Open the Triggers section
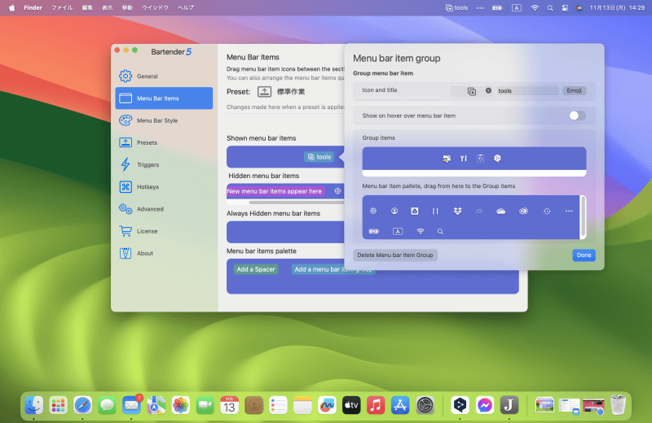 coord(164,165)
